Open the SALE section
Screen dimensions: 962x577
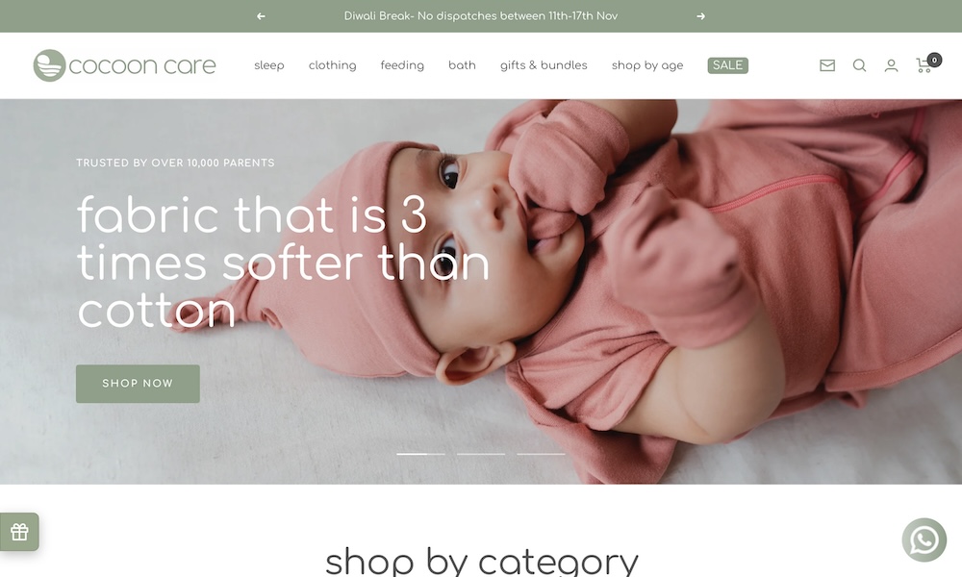(x=727, y=65)
